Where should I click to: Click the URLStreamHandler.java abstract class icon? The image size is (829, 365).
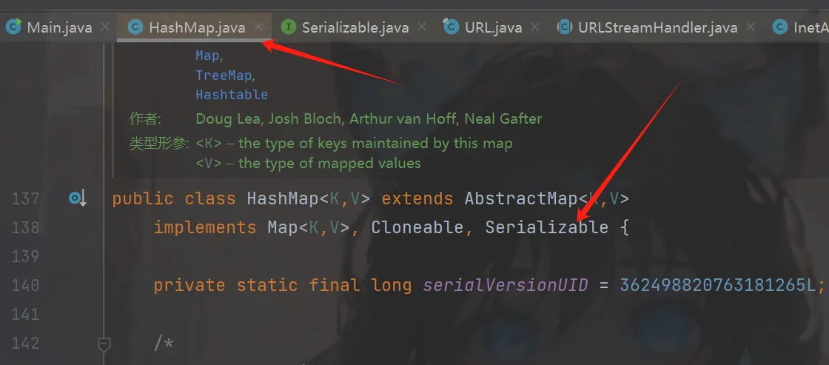(565, 27)
